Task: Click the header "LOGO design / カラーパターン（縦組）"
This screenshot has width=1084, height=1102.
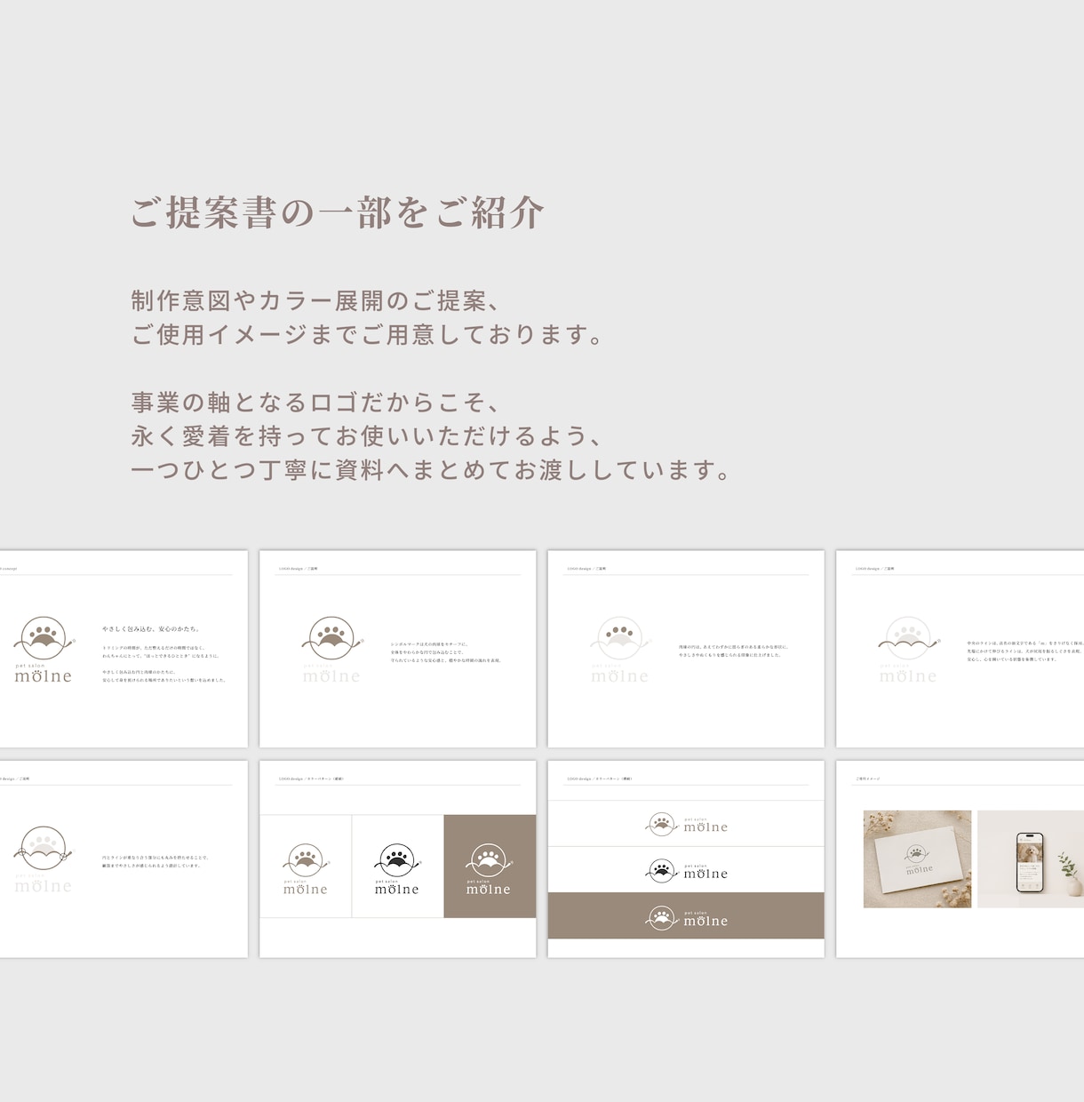Action: pos(311,779)
